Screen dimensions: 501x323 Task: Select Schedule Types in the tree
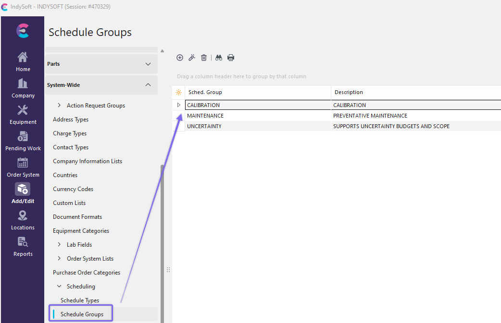80,300
